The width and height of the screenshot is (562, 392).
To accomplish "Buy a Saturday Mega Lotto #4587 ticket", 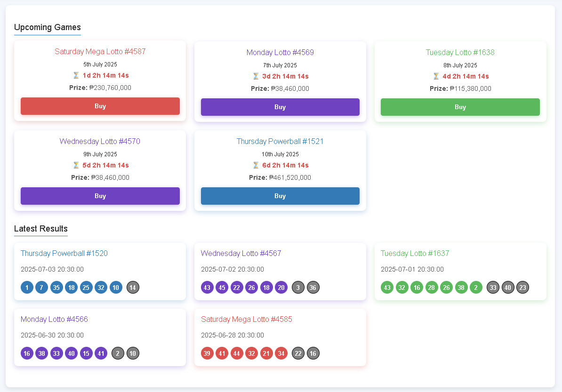I will (x=100, y=106).
